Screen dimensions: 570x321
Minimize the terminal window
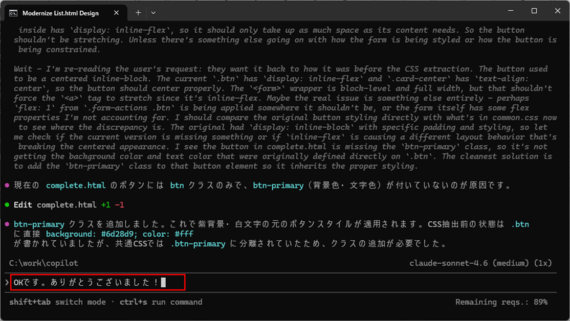(511, 11)
